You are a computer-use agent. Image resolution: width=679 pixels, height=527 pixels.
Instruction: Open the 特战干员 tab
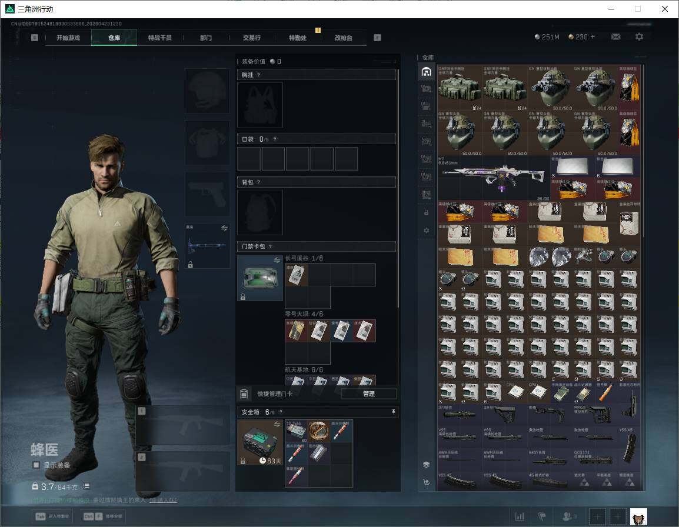pos(160,38)
